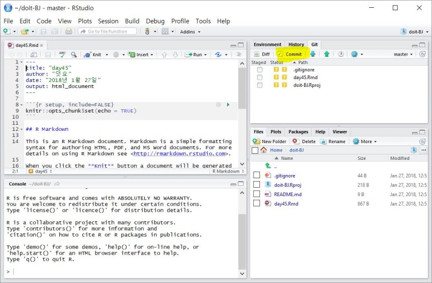Check the doit-BJ.Rproj checkbox in Files pane
Image resolution: width=432 pixels, height=283 pixels.
[x=257, y=184]
